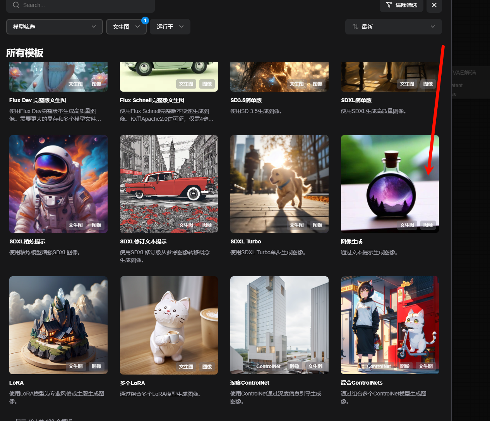Click the Flux Dev 完整版文生图 title
Screen dimensions: 490x421
point(38,100)
